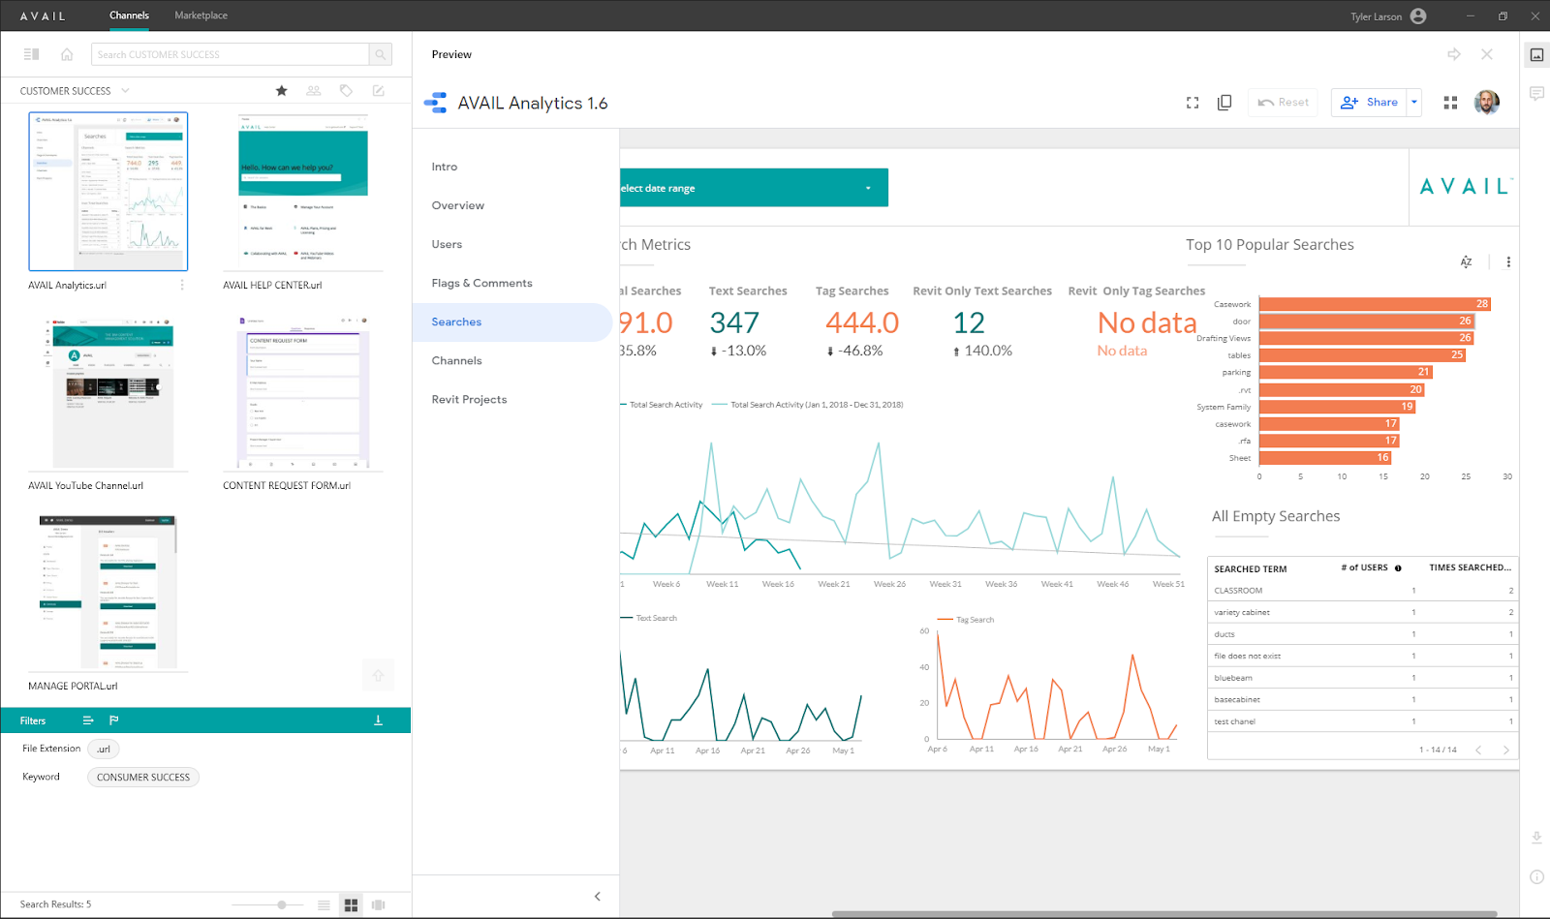Click the info icon beside # of USERS

[1398, 568]
